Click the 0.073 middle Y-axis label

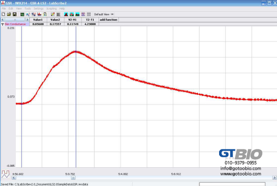(x=11, y=97)
